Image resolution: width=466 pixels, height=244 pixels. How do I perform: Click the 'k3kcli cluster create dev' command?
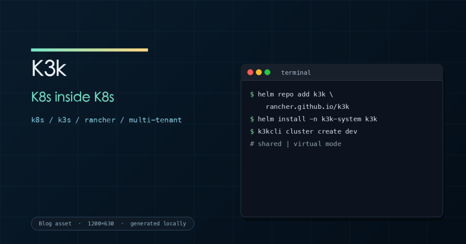click(x=304, y=132)
